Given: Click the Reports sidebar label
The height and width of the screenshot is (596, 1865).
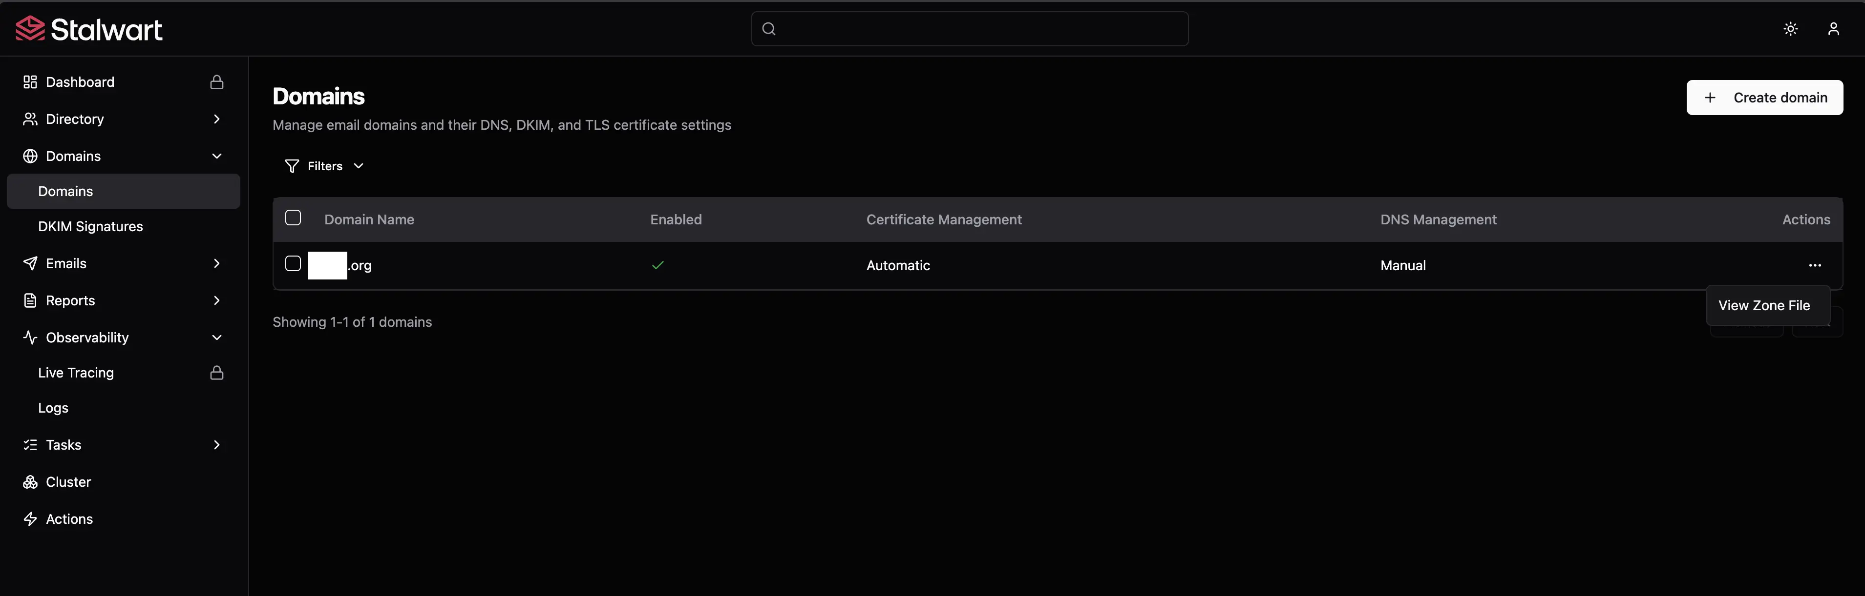Looking at the screenshot, I should (70, 300).
